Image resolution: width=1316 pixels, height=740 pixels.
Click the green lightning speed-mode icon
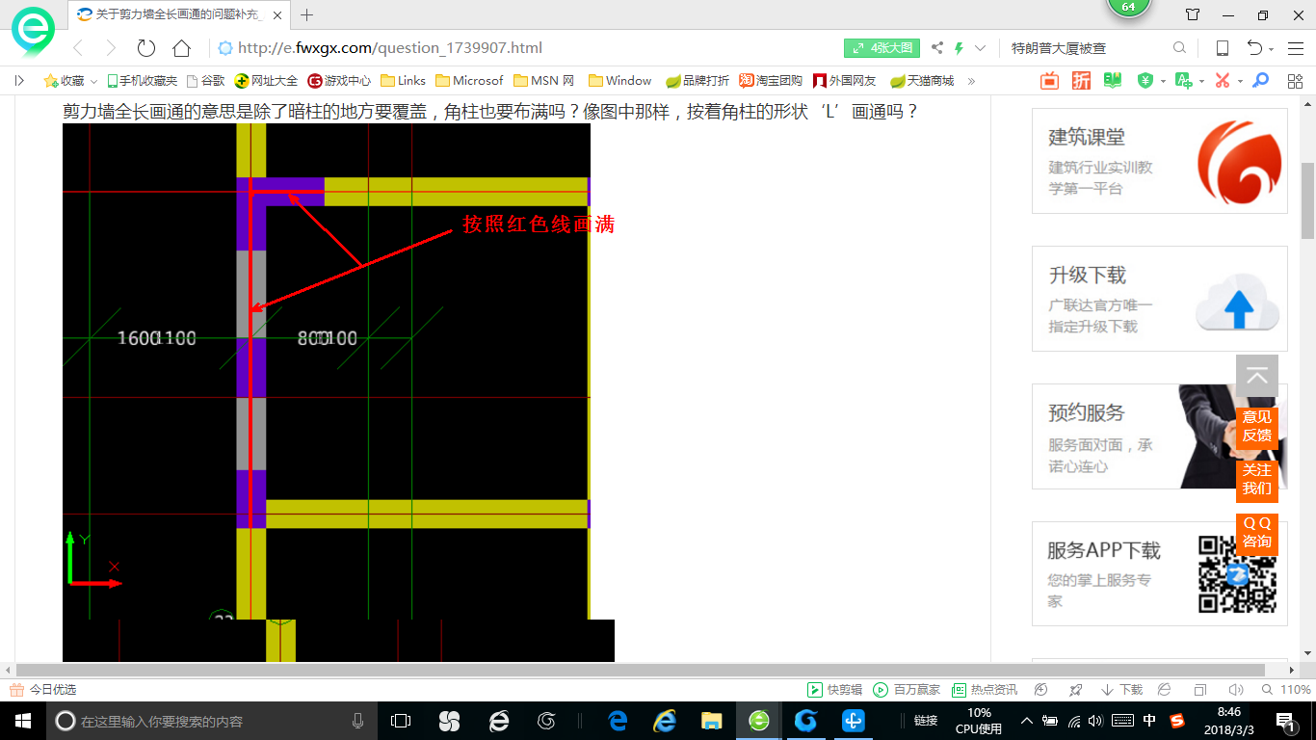[x=960, y=48]
